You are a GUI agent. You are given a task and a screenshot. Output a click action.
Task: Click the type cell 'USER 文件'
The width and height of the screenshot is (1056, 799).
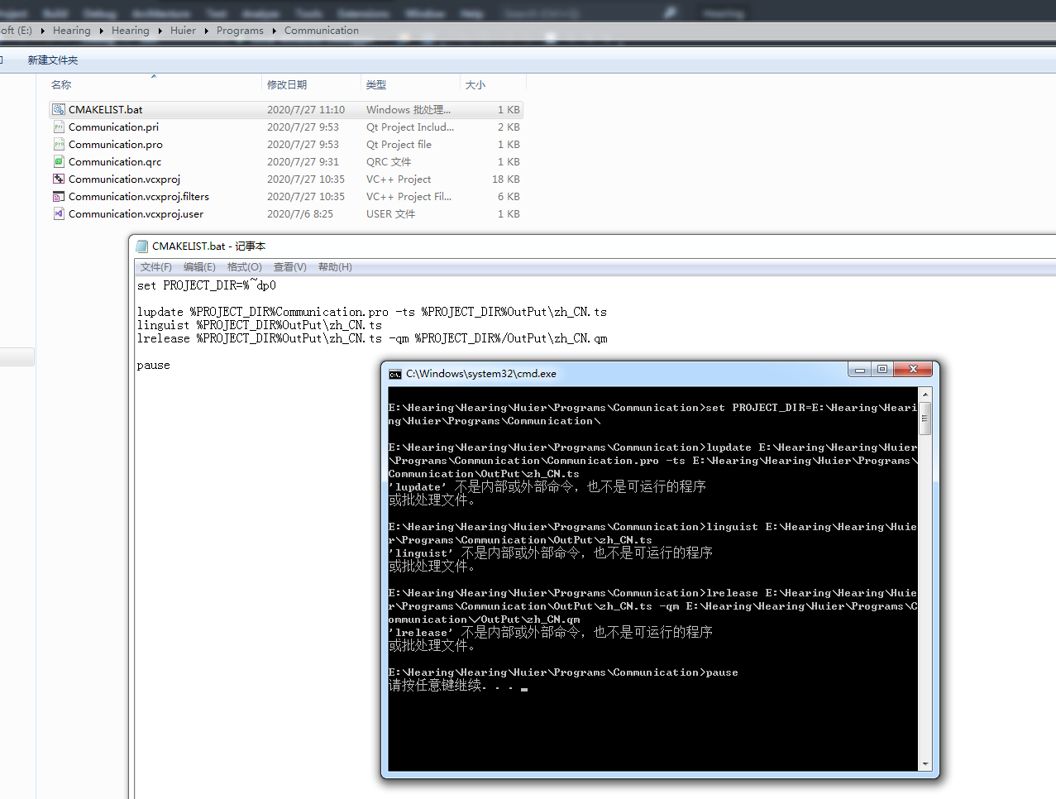(391, 213)
